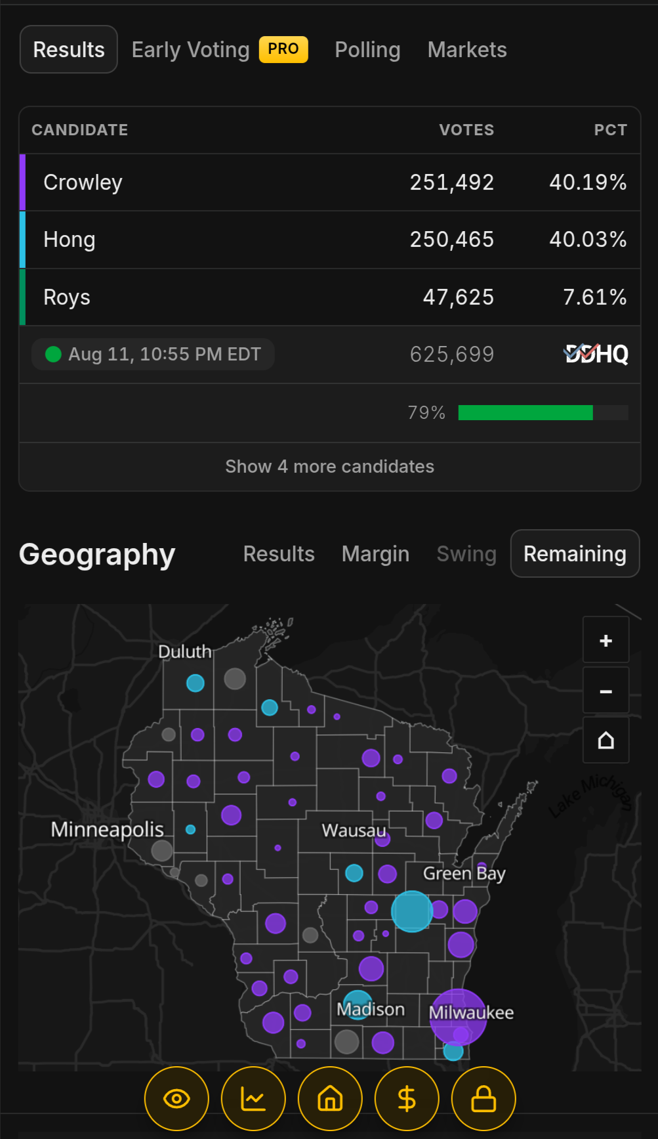
Task: Click the 79% reporting progress bar
Action: [x=543, y=412]
